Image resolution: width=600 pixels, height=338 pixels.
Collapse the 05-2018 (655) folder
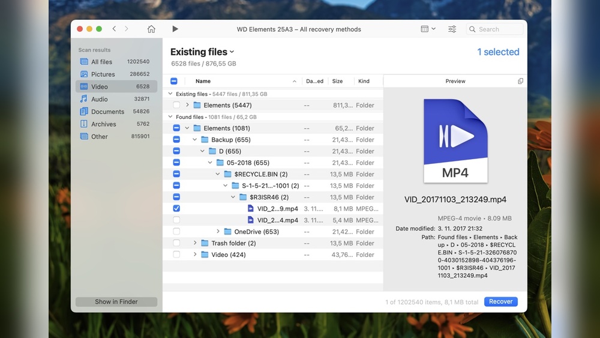[x=210, y=162]
